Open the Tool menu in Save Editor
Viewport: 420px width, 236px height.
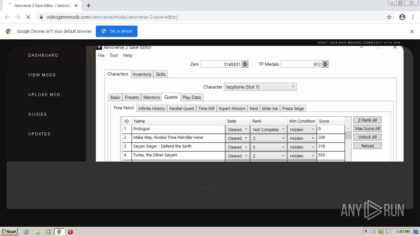tap(114, 55)
